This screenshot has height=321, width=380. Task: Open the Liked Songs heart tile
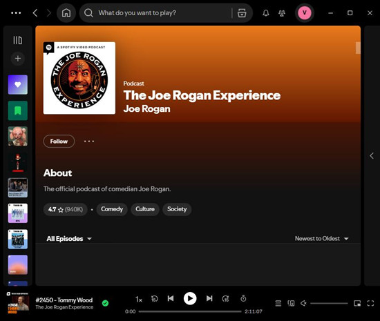tap(18, 85)
